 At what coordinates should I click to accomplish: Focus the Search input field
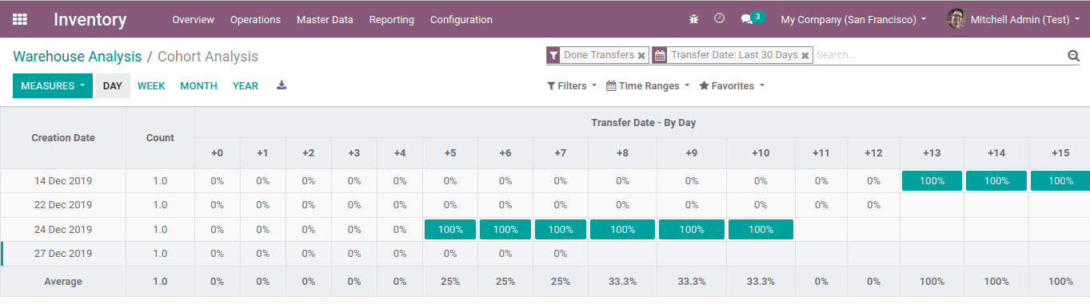pyautogui.click(x=940, y=55)
